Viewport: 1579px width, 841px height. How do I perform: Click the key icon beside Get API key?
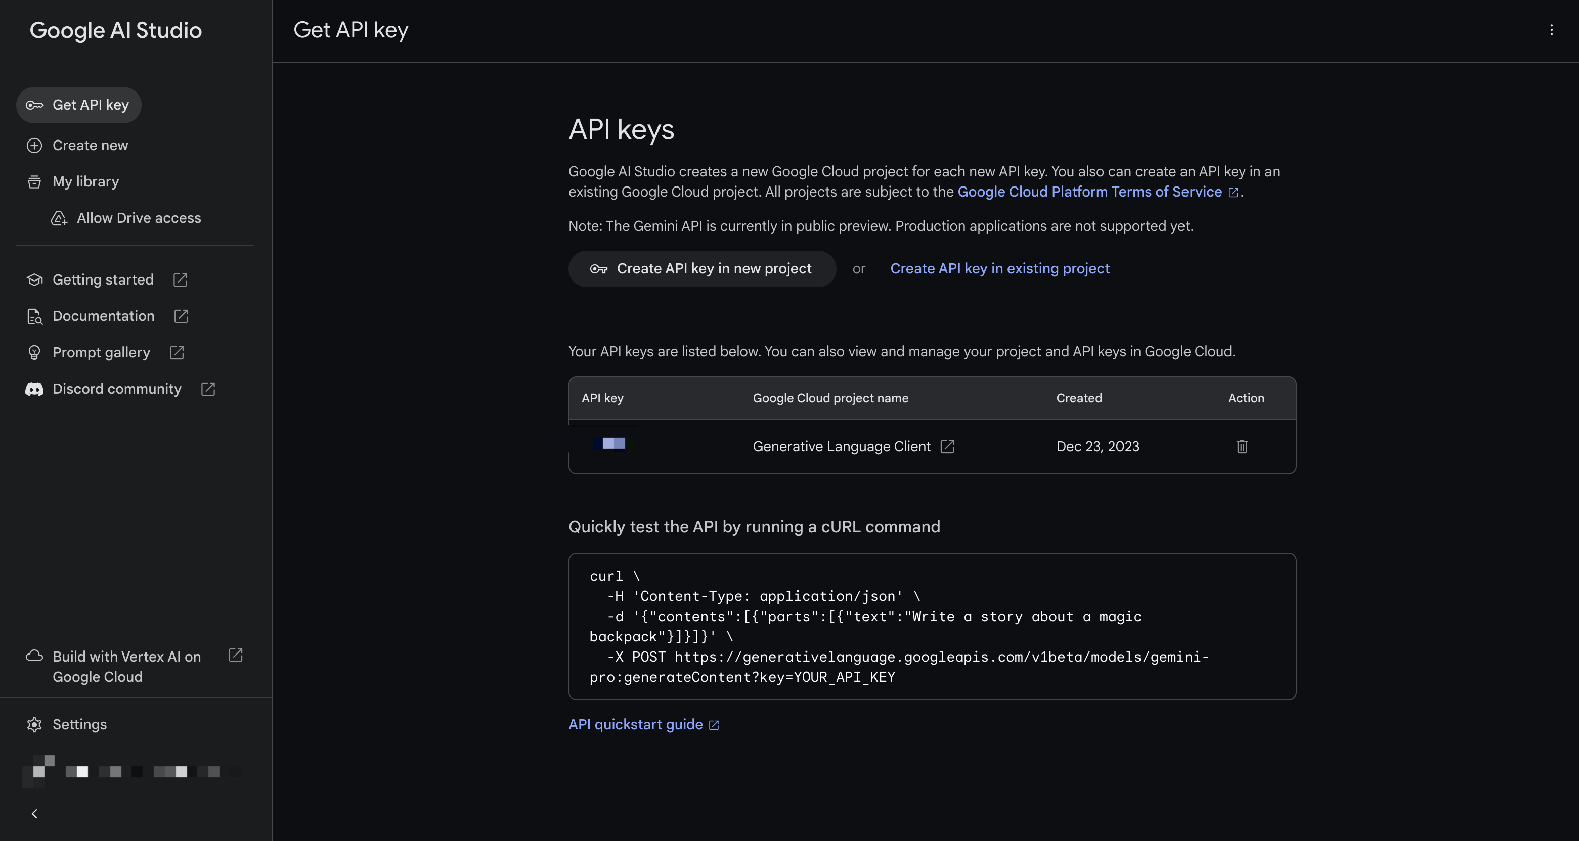pos(34,105)
